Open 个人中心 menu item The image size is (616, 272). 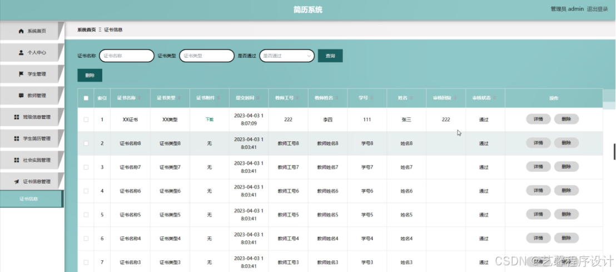(32, 52)
